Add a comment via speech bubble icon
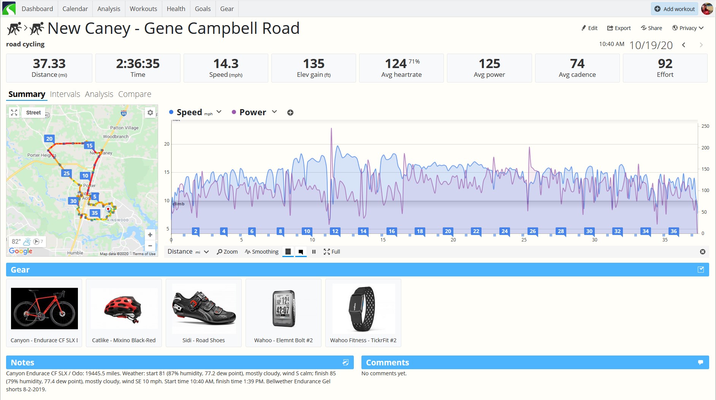 pos(700,362)
